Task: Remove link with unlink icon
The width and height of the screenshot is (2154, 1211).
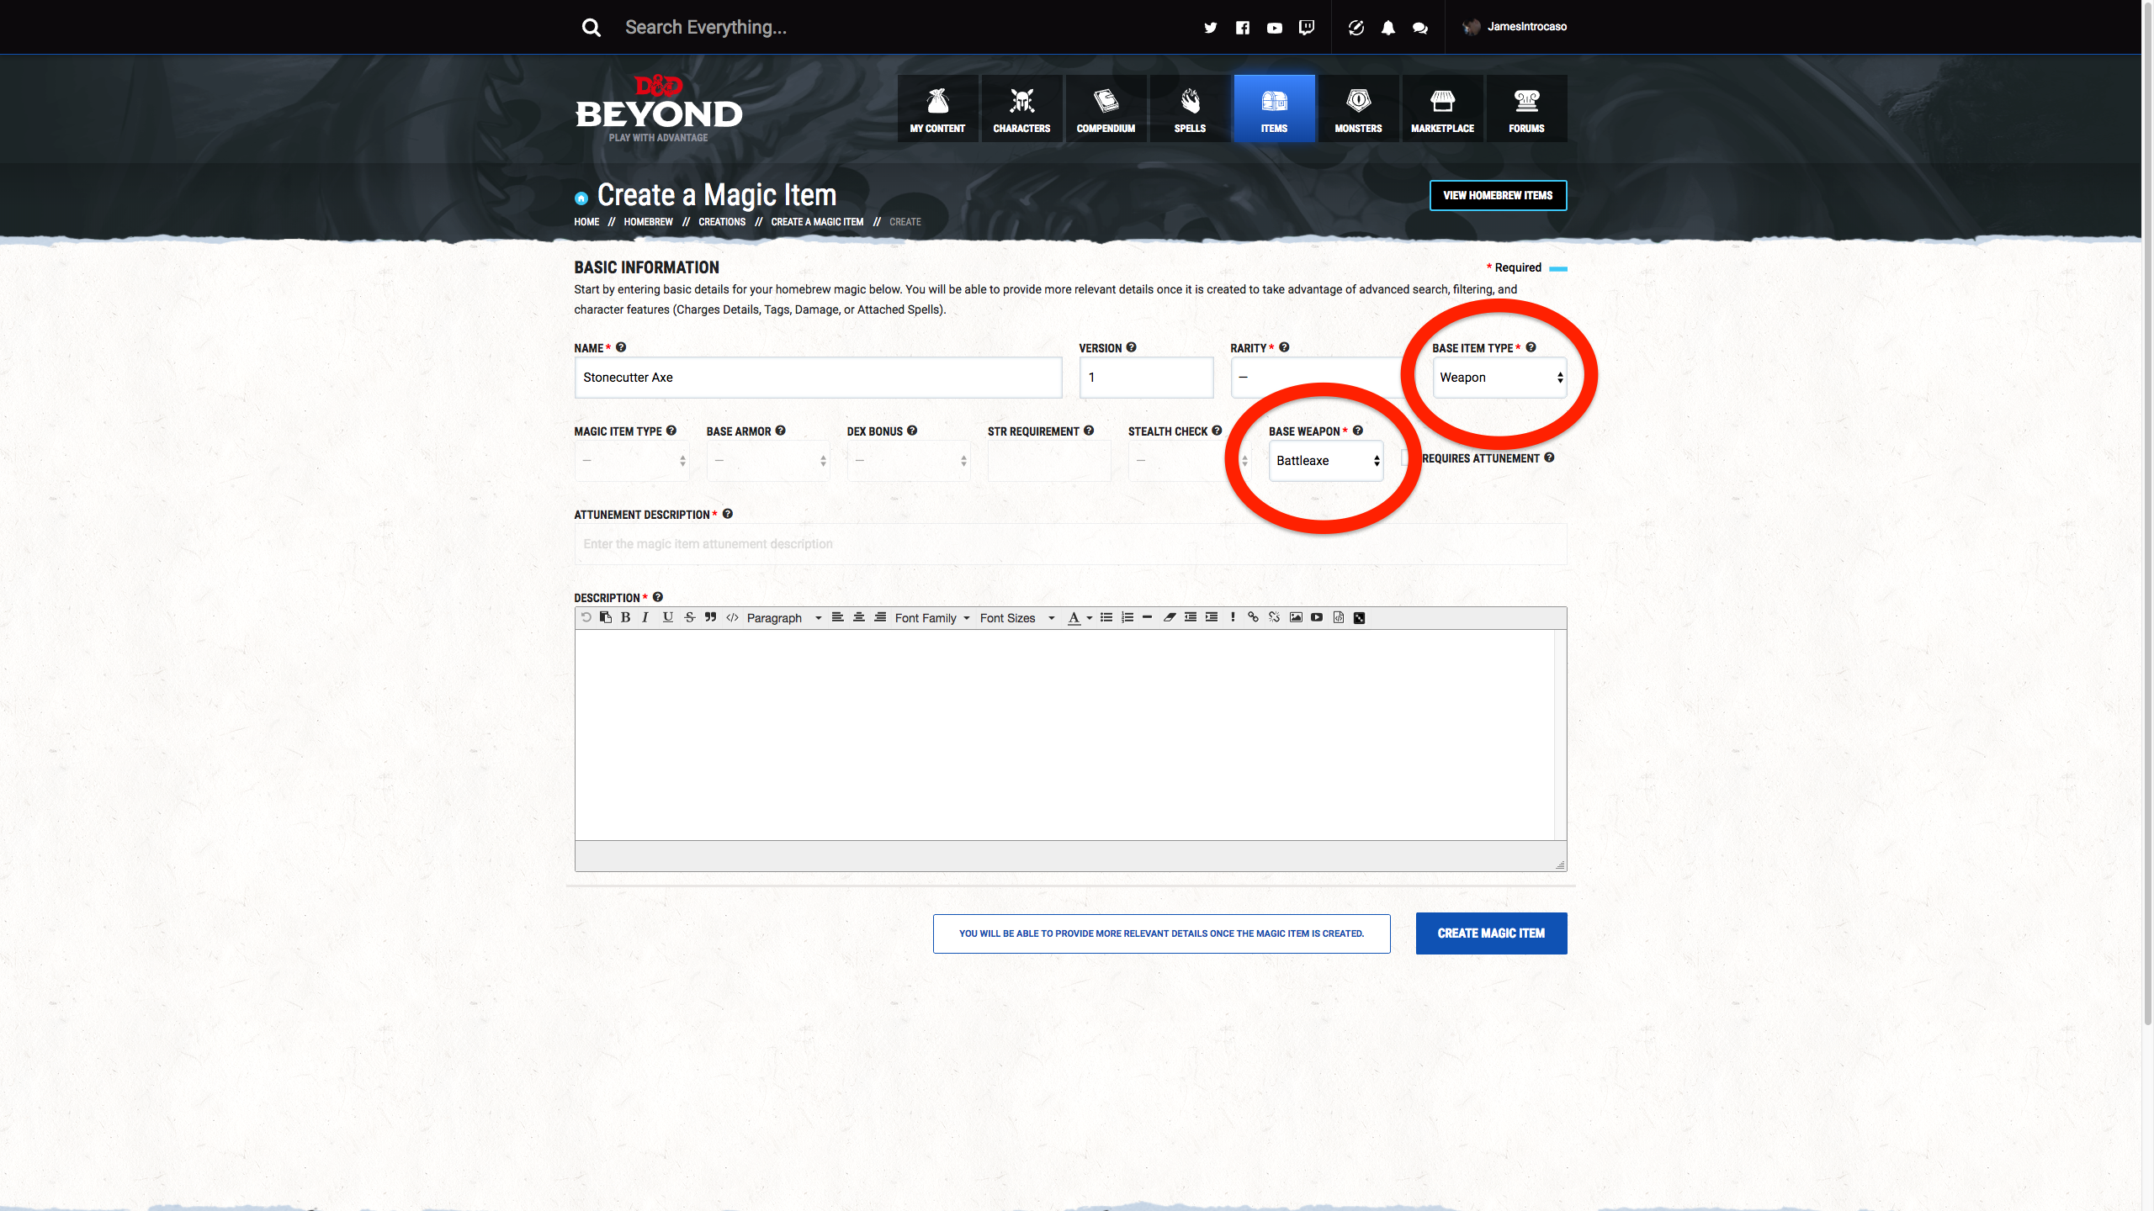Action: (1275, 617)
